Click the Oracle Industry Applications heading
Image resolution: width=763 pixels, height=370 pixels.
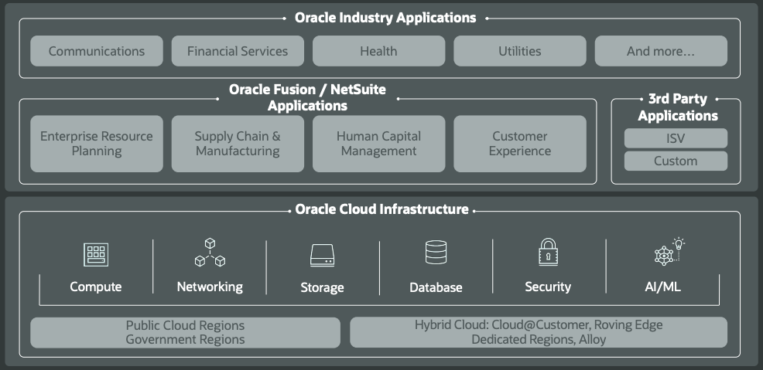point(385,18)
